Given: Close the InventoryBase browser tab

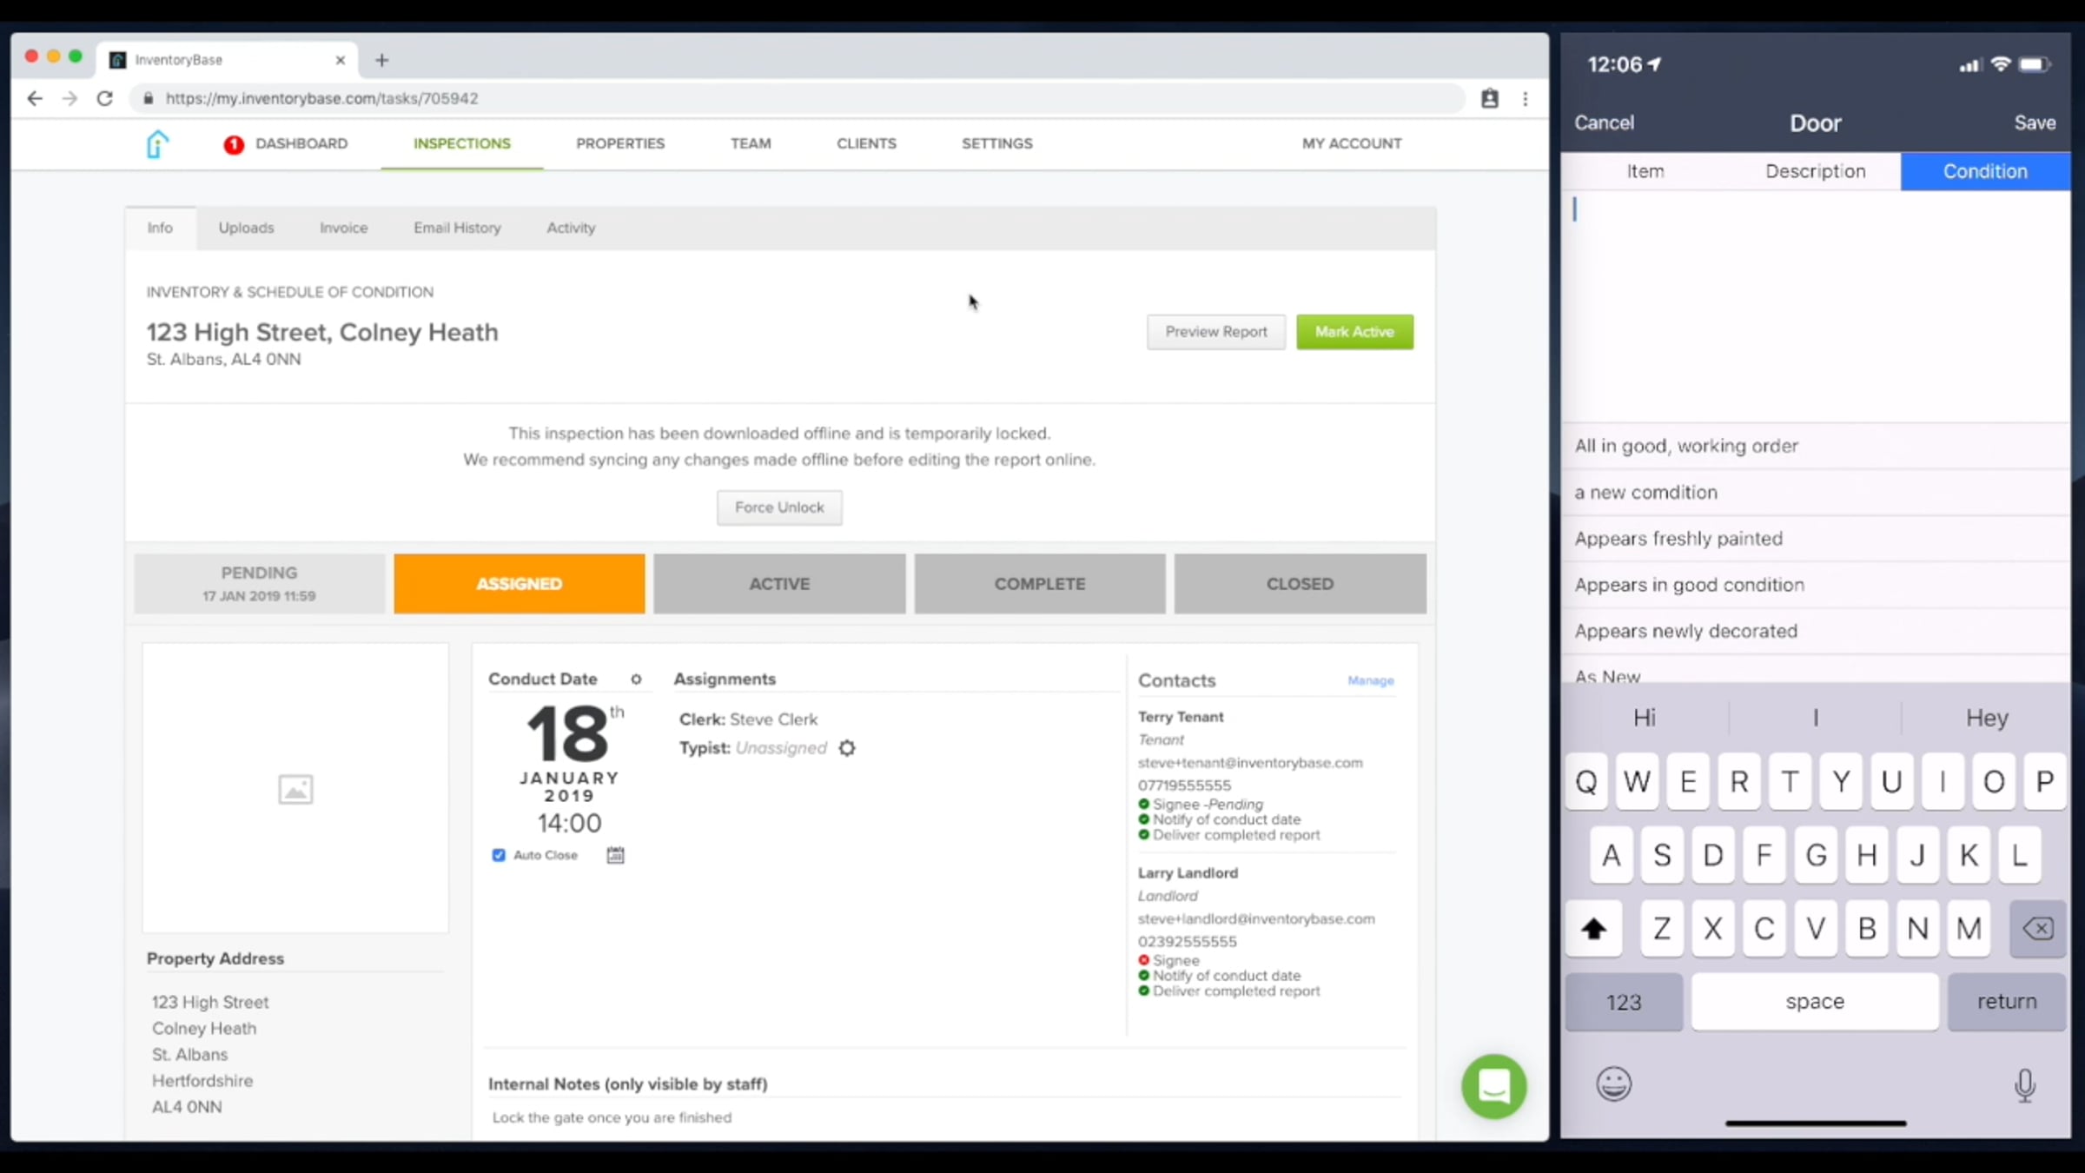Looking at the screenshot, I should 341,60.
